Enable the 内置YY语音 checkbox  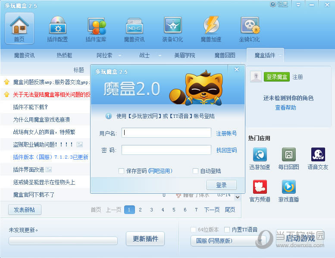227,230
